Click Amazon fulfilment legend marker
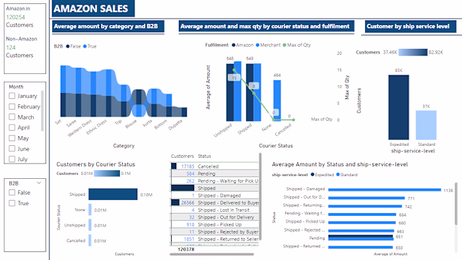This screenshot has width=462, height=260. (x=234, y=45)
